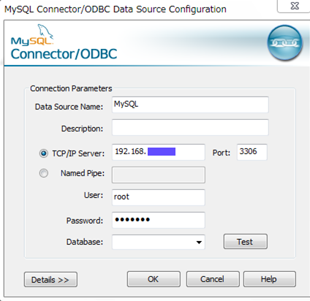Click the MySQL dolphin logo
310x301 pixels.
(32, 35)
